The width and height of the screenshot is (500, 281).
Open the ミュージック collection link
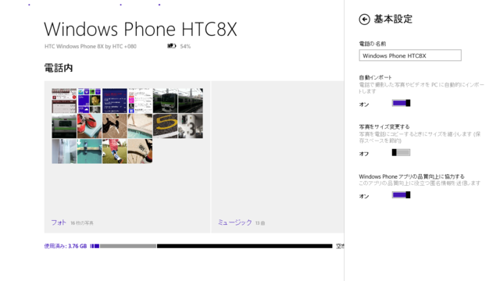click(234, 222)
